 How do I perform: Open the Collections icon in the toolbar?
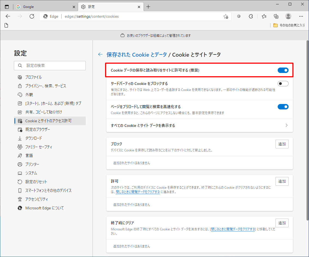tap(276, 16)
